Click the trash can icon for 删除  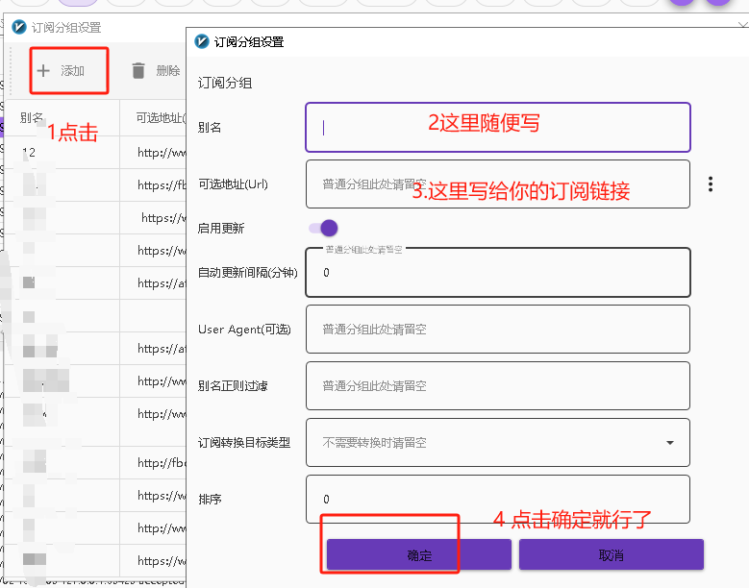[138, 71]
